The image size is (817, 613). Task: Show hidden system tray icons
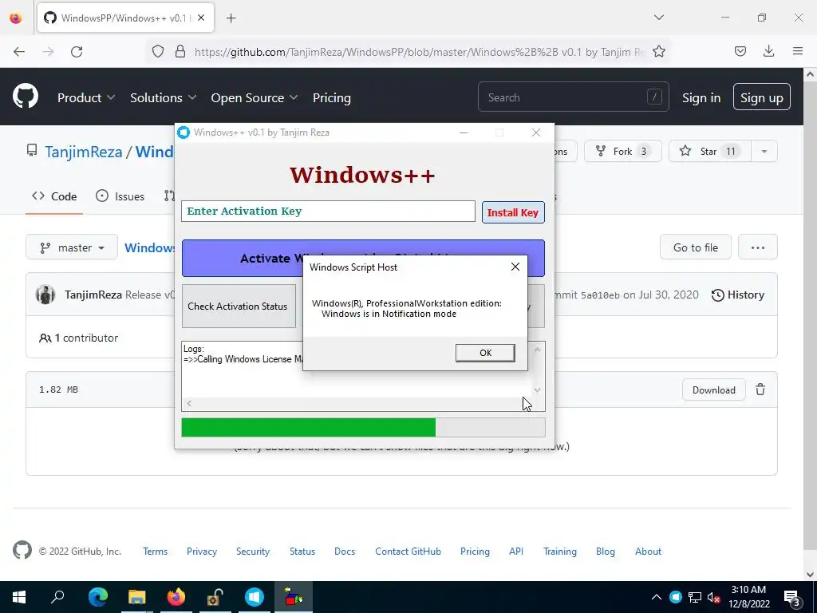click(x=656, y=597)
